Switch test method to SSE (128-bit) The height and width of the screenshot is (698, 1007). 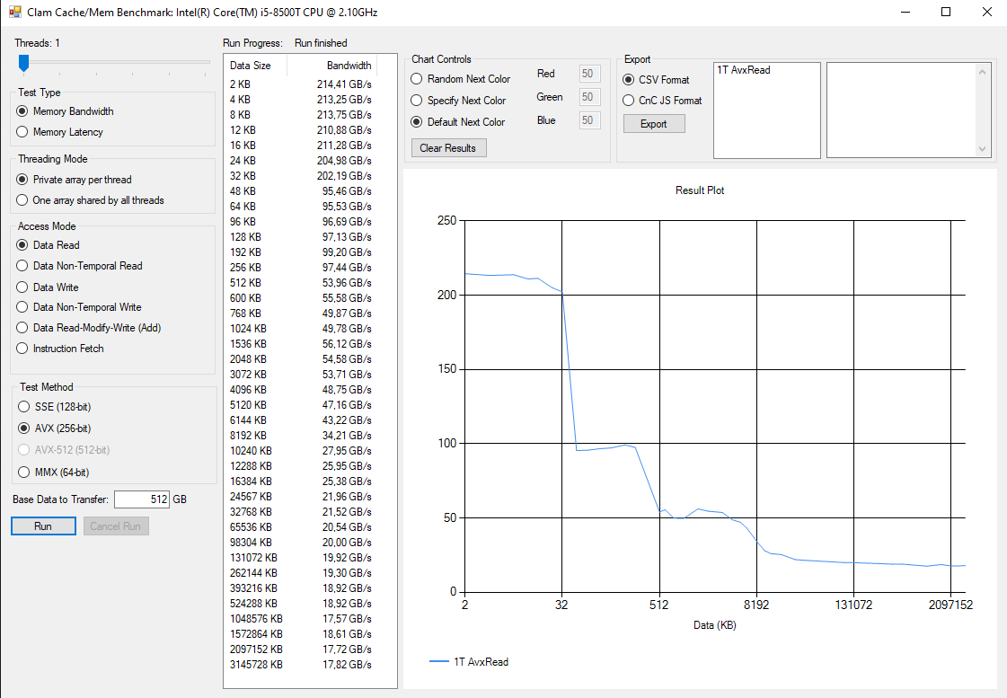pos(55,406)
